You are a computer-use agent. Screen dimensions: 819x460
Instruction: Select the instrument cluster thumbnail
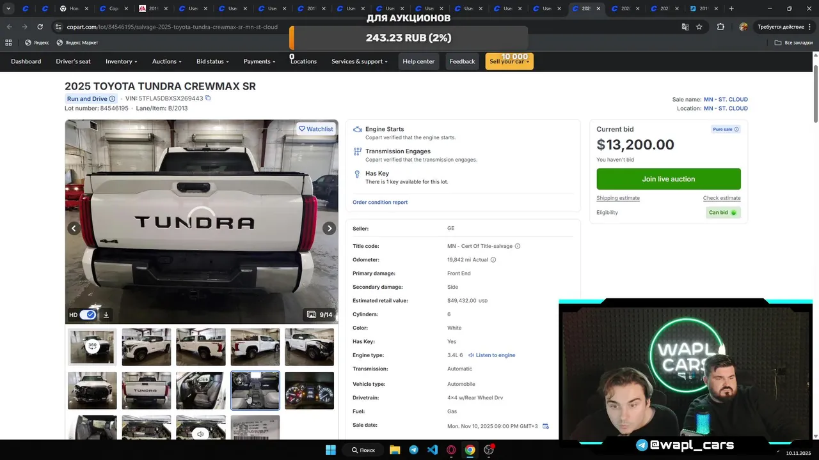click(x=309, y=390)
